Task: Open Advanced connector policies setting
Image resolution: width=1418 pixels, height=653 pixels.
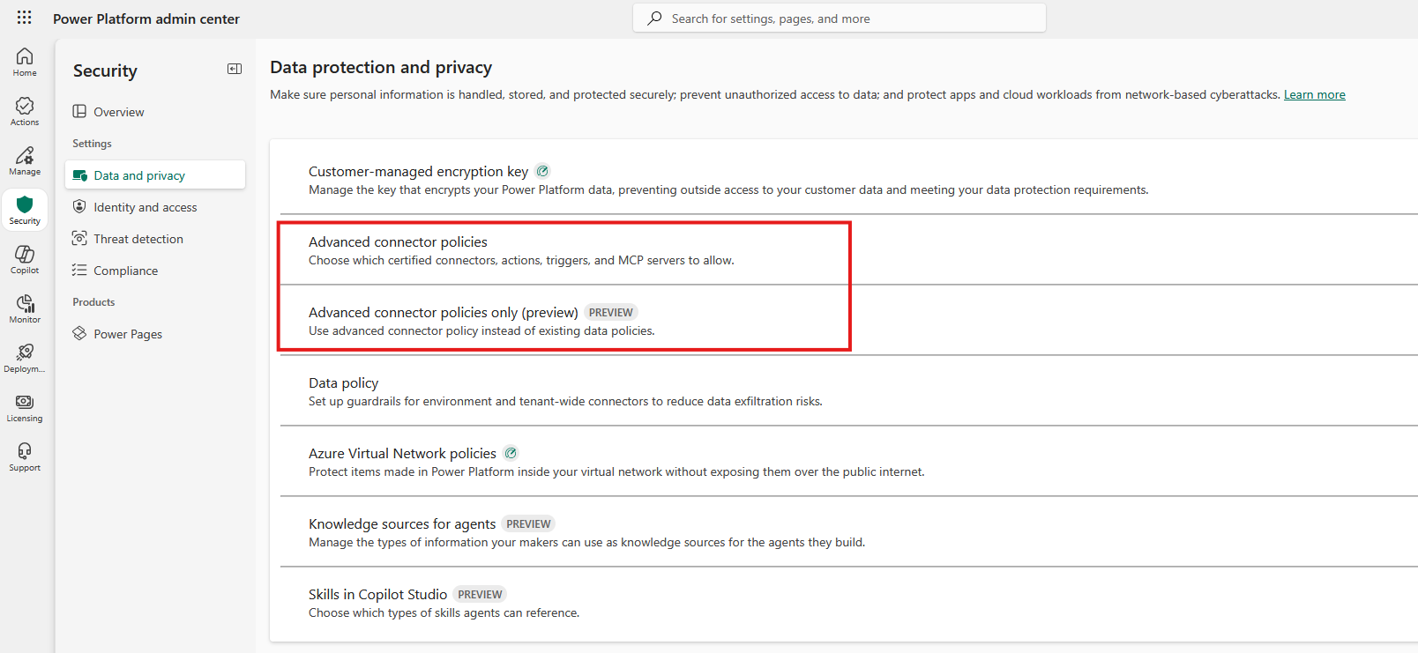Action: [x=398, y=241]
